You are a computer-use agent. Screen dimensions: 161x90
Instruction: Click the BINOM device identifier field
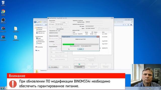click(x=60, y=33)
